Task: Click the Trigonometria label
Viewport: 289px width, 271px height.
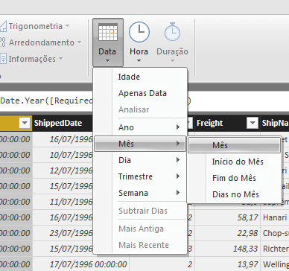Action: 36,26
